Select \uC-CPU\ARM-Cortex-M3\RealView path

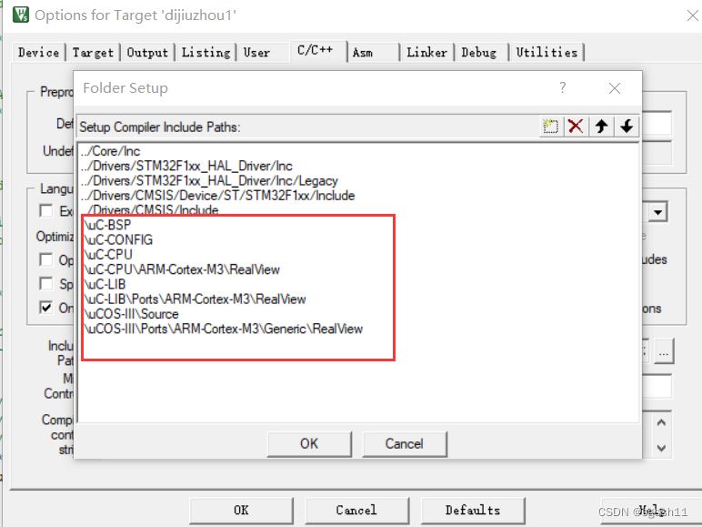point(182,269)
